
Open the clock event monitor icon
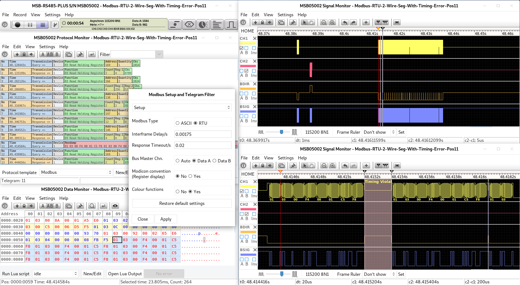[x=203, y=25]
